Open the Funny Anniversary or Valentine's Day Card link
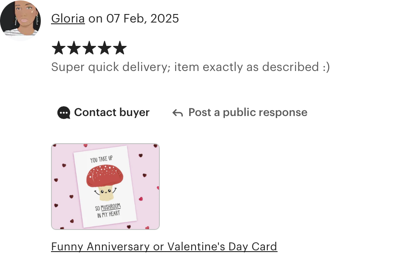Image resolution: width=414 pixels, height=255 pixels. tap(164, 246)
